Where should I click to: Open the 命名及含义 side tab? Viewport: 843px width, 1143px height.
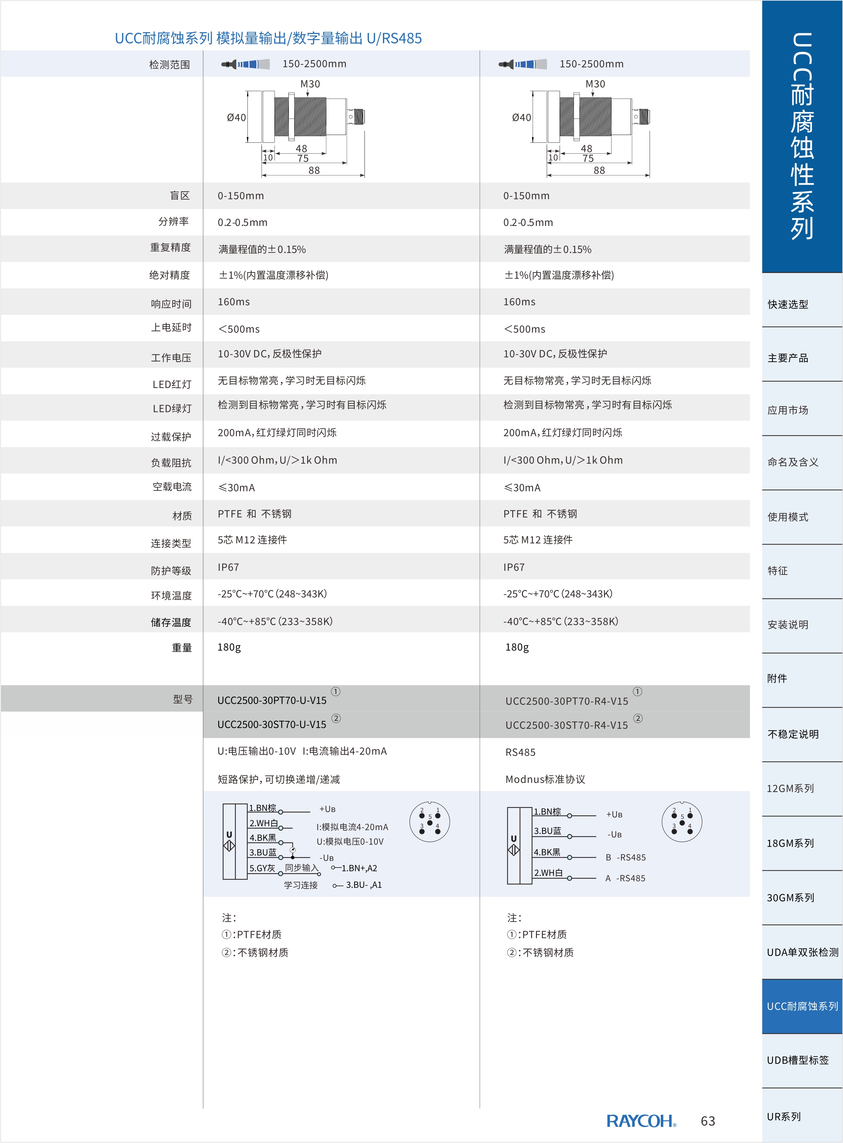(x=802, y=463)
